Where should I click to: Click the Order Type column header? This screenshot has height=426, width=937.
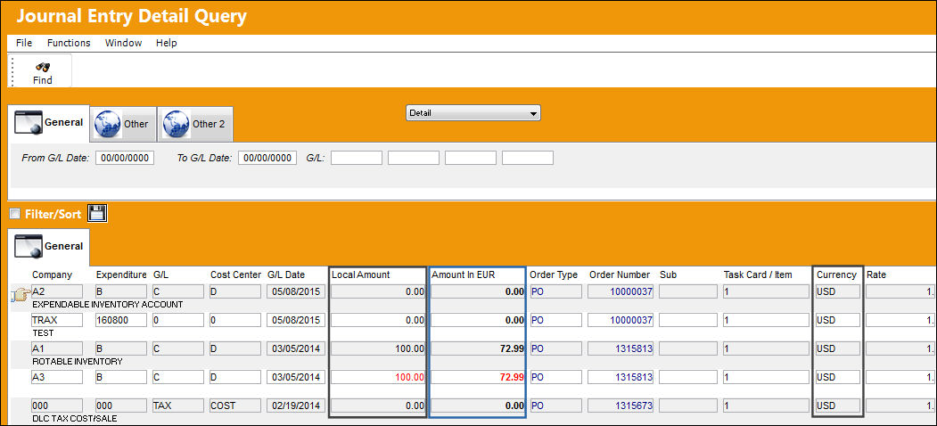click(x=554, y=274)
